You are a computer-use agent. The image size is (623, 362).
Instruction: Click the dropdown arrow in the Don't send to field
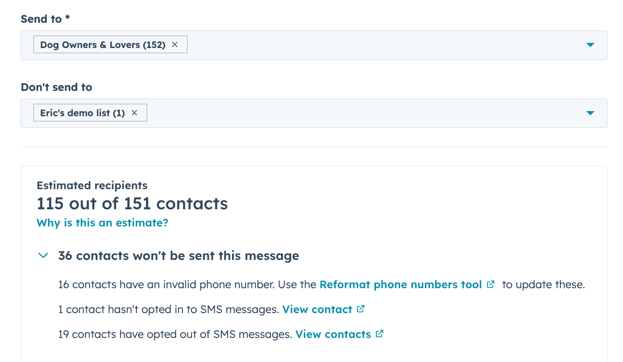(x=590, y=113)
